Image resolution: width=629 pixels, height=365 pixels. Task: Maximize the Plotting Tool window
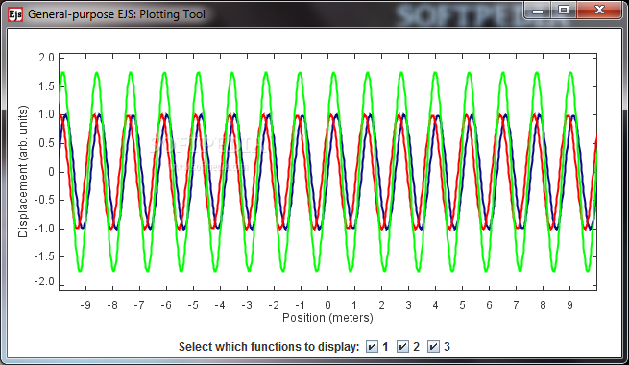(x=564, y=11)
